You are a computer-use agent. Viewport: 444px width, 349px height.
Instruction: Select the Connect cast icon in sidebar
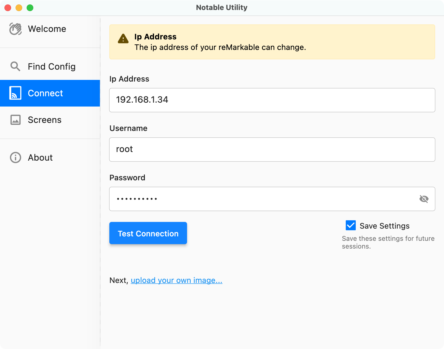[x=15, y=93]
